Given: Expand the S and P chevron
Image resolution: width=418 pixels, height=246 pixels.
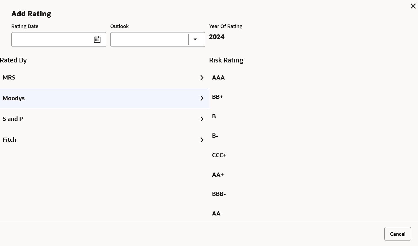Looking at the screenshot, I should [x=202, y=119].
